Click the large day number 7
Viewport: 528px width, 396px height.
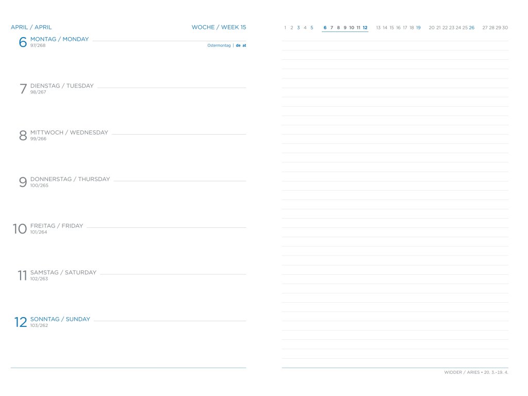click(x=23, y=89)
